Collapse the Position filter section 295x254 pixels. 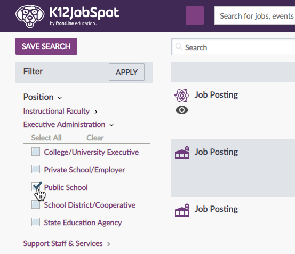[x=43, y=97]
